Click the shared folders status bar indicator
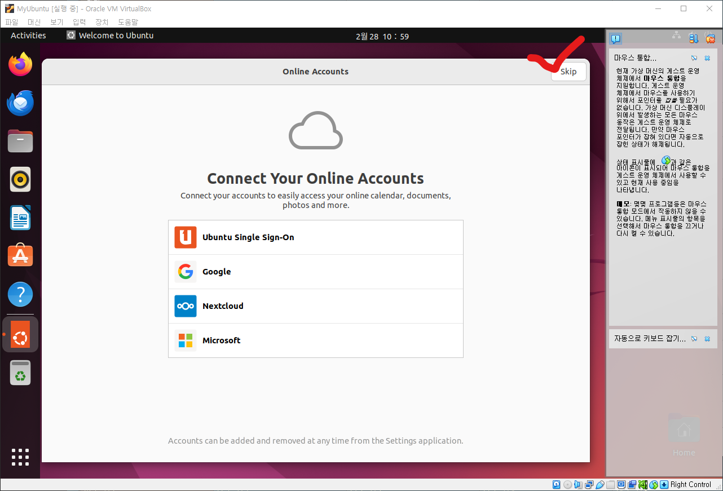 click(x=610, y=484)
